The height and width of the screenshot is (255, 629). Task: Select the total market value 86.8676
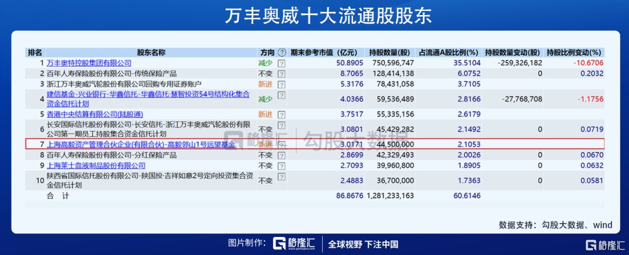(x=349, y=196)
